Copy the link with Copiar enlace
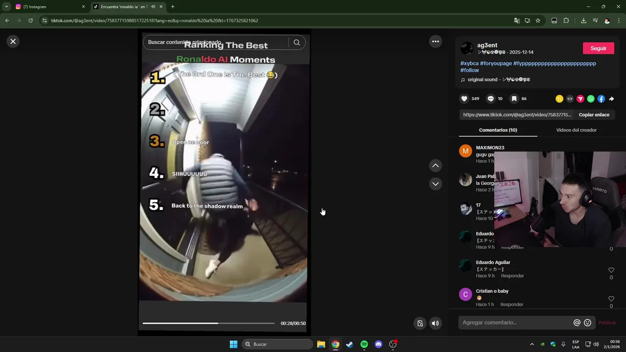This screenshot has width=626, height=352. pos(594,115)
